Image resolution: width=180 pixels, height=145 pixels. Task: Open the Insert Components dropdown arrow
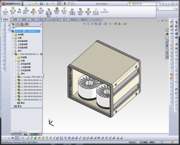click(x=13, y=16)
